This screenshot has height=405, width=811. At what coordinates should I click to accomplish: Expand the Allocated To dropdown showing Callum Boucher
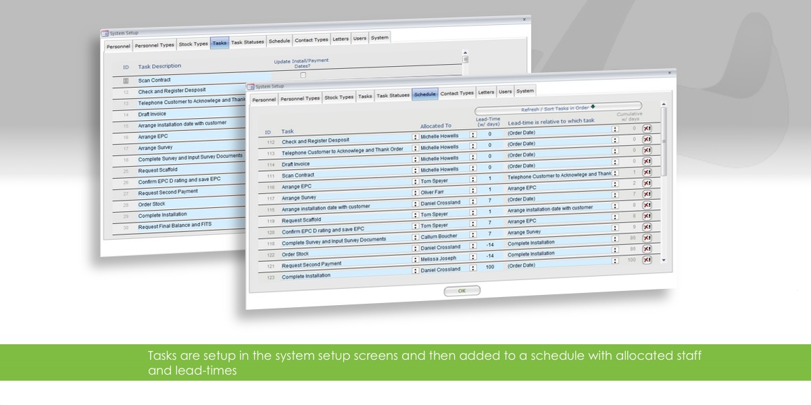click(416, 237)
